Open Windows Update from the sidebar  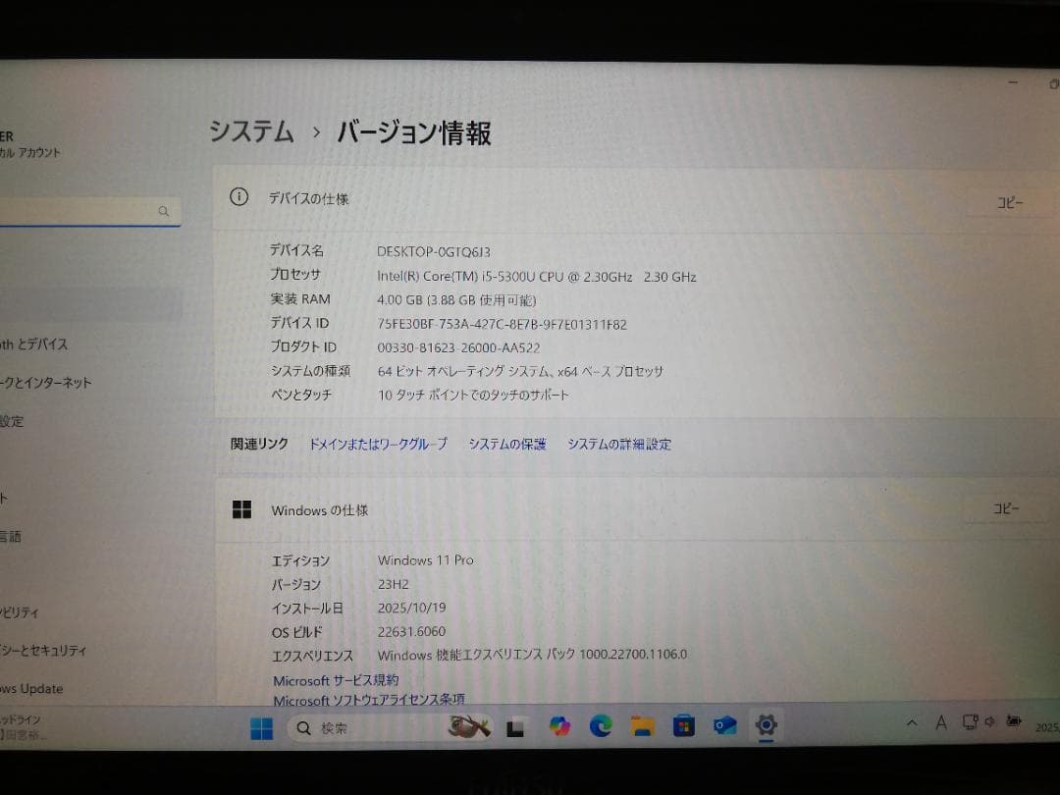click(x=39, y=689)
